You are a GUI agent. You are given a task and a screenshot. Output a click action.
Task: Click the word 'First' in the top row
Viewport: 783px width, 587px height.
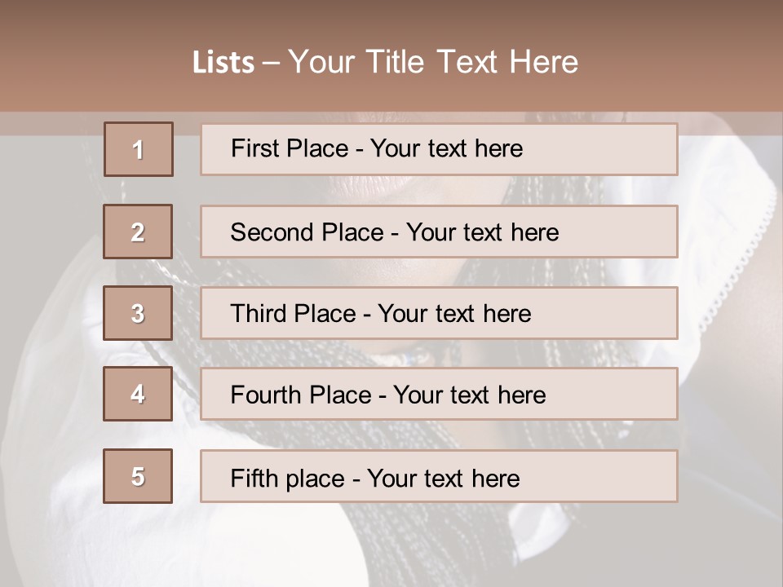(x=253, y=148)
